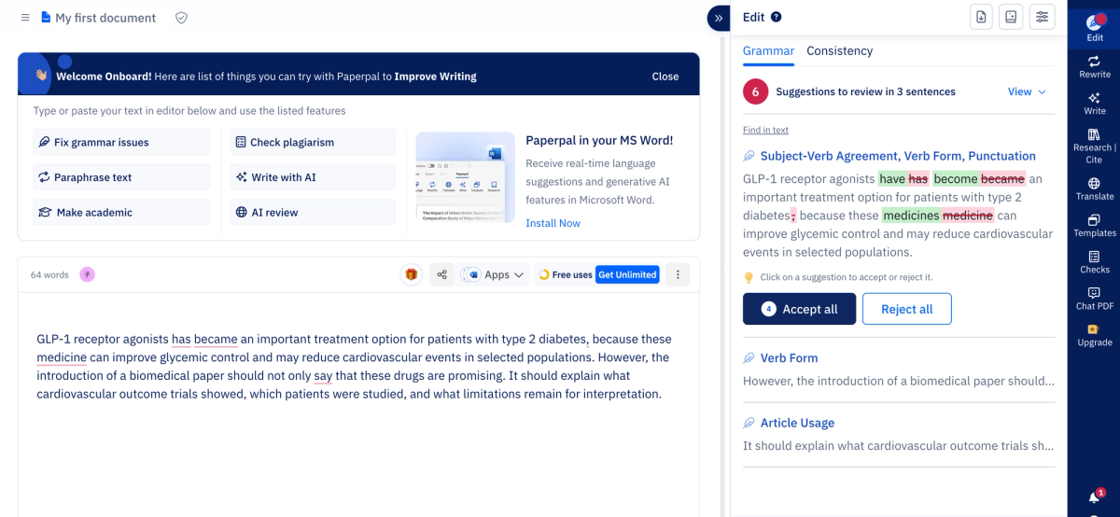Image resolution: width=1120 pixels, height=517 pixels.
Task: Open Rewrite in the sidebar
Action: [1095, 66]
